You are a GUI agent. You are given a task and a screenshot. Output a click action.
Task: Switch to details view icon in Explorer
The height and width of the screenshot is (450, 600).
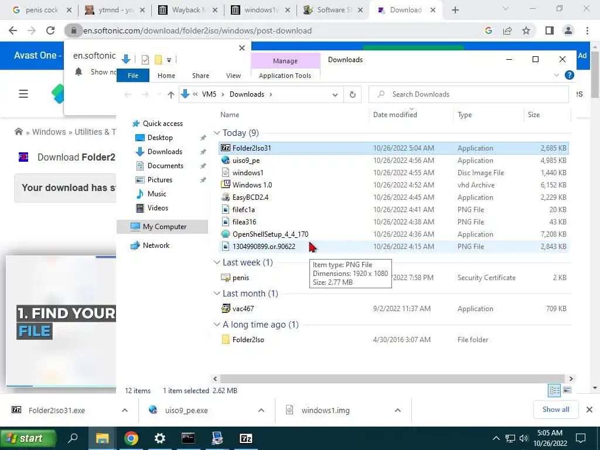(x=554, y=390)
